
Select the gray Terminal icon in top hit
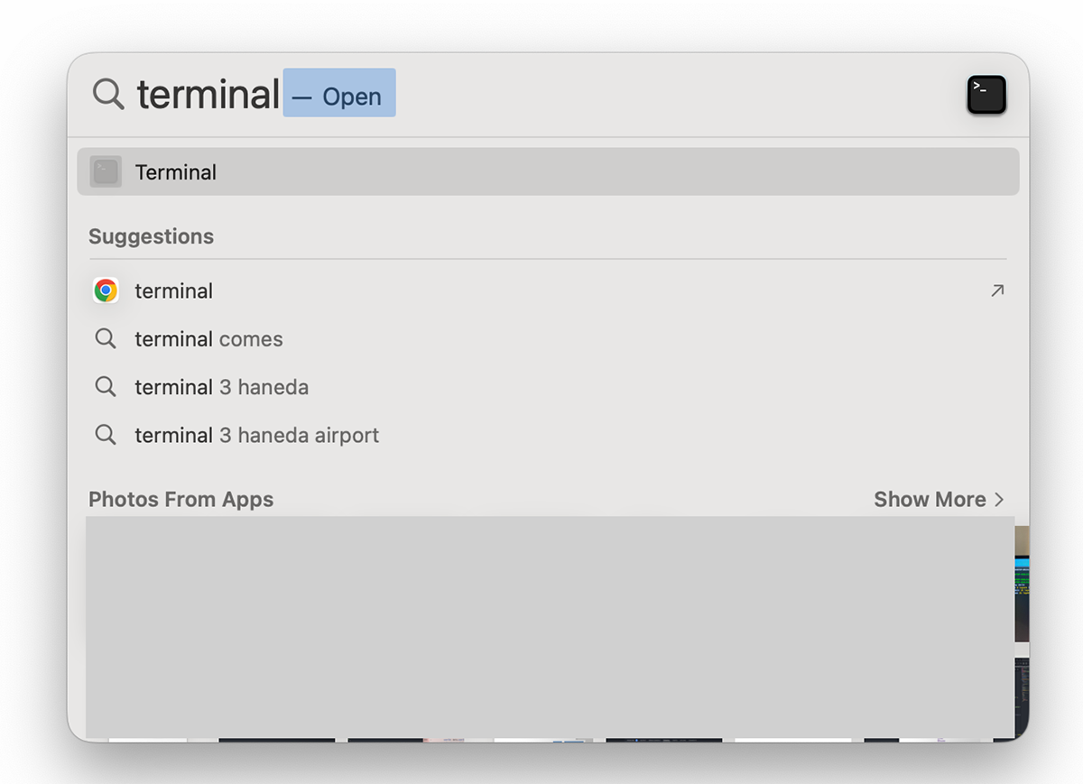click(106, 171)
